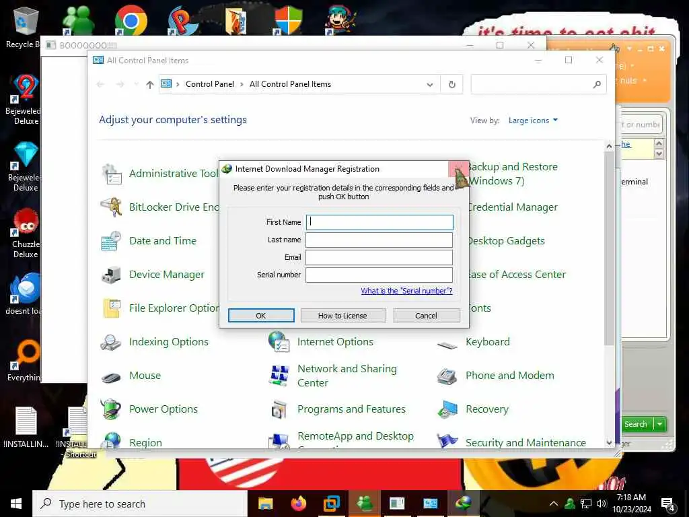Click the Control Panel breadcrumb segment

(x=210, y=84)
